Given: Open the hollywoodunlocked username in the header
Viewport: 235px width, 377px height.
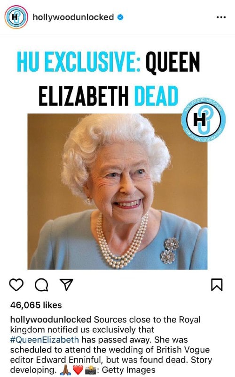Looking at the screenshot, I should coord(73,17).
